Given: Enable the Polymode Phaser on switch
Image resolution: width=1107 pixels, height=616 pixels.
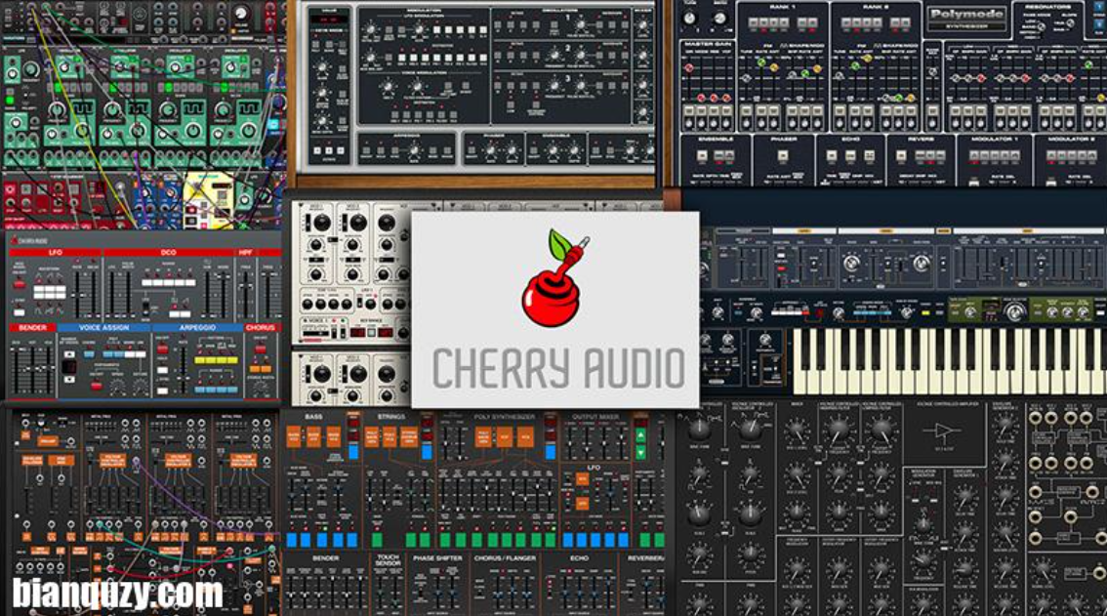Looking at the screenshot, I should (x=783, y=155).
